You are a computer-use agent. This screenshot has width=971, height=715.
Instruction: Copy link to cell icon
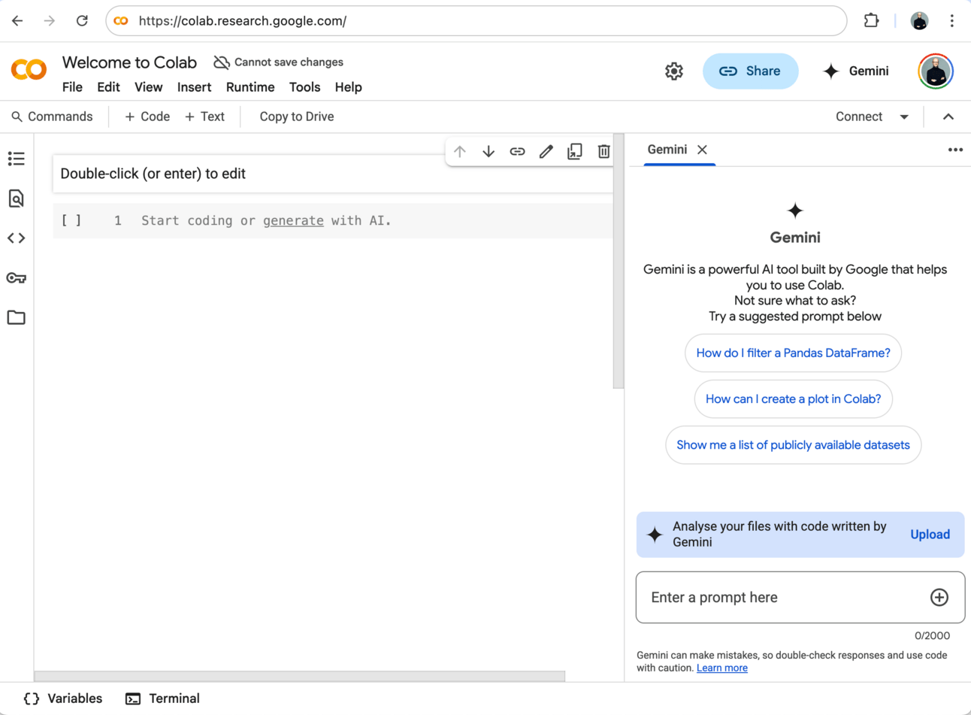517,151
